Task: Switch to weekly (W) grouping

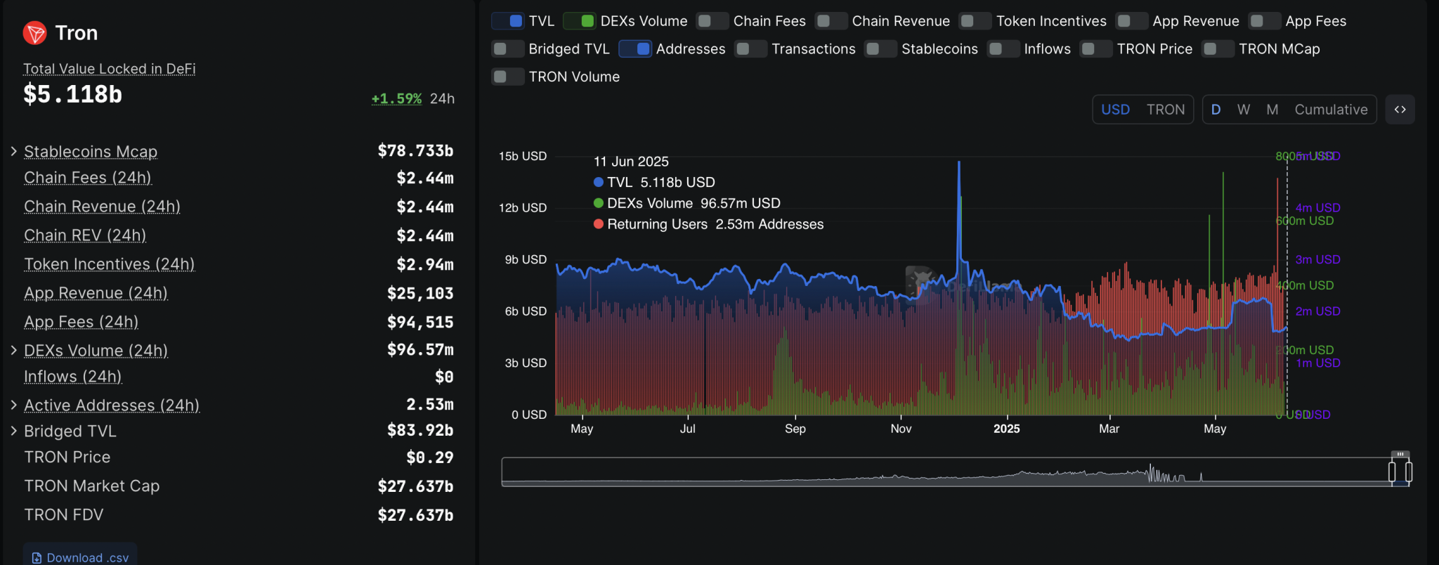Action: coord(1244,110)
